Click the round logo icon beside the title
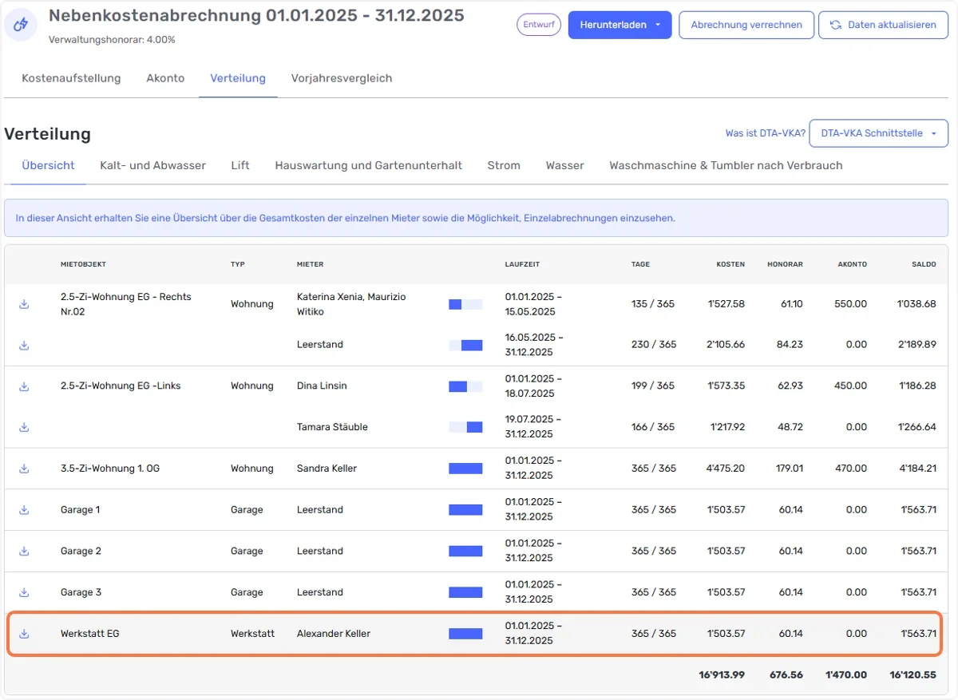Image resolution: width=958 pixels, height=700 pixels. (22, 25)
